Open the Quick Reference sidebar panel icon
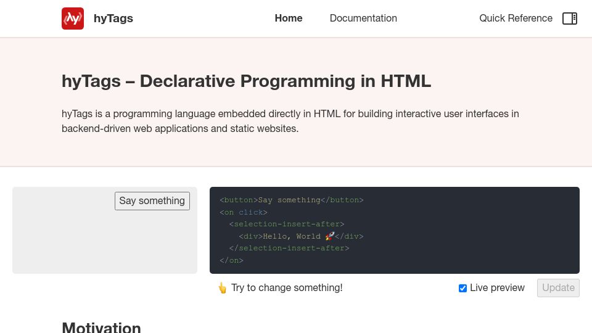Viewport: 592px width, 333px height. 569,18
